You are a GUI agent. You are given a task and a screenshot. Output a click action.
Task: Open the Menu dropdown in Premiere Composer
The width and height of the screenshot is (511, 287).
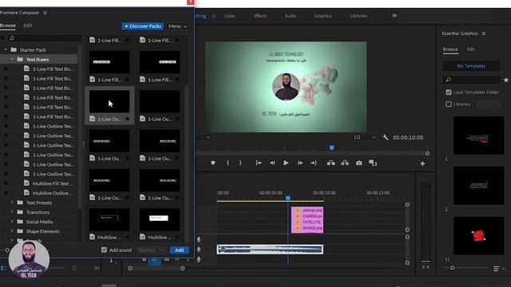(x=177, y=26)
